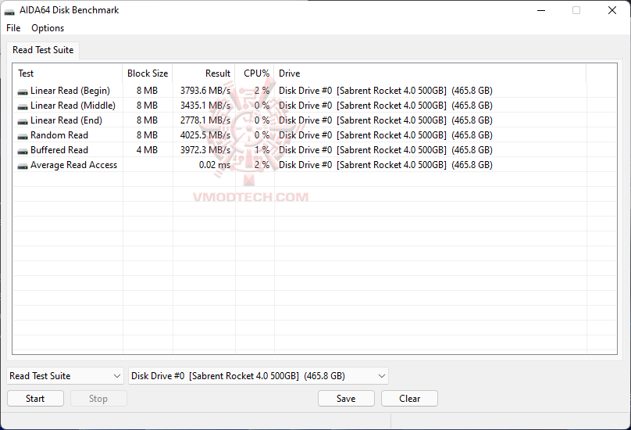Viewport: 631px width, 430px height.
Task: Click the 4 MB block size cell
Action: point(147,150)
